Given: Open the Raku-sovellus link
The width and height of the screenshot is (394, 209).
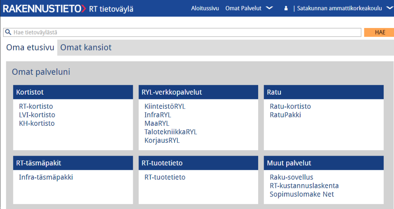Looking at the screenshot, I should pos(292,177).
